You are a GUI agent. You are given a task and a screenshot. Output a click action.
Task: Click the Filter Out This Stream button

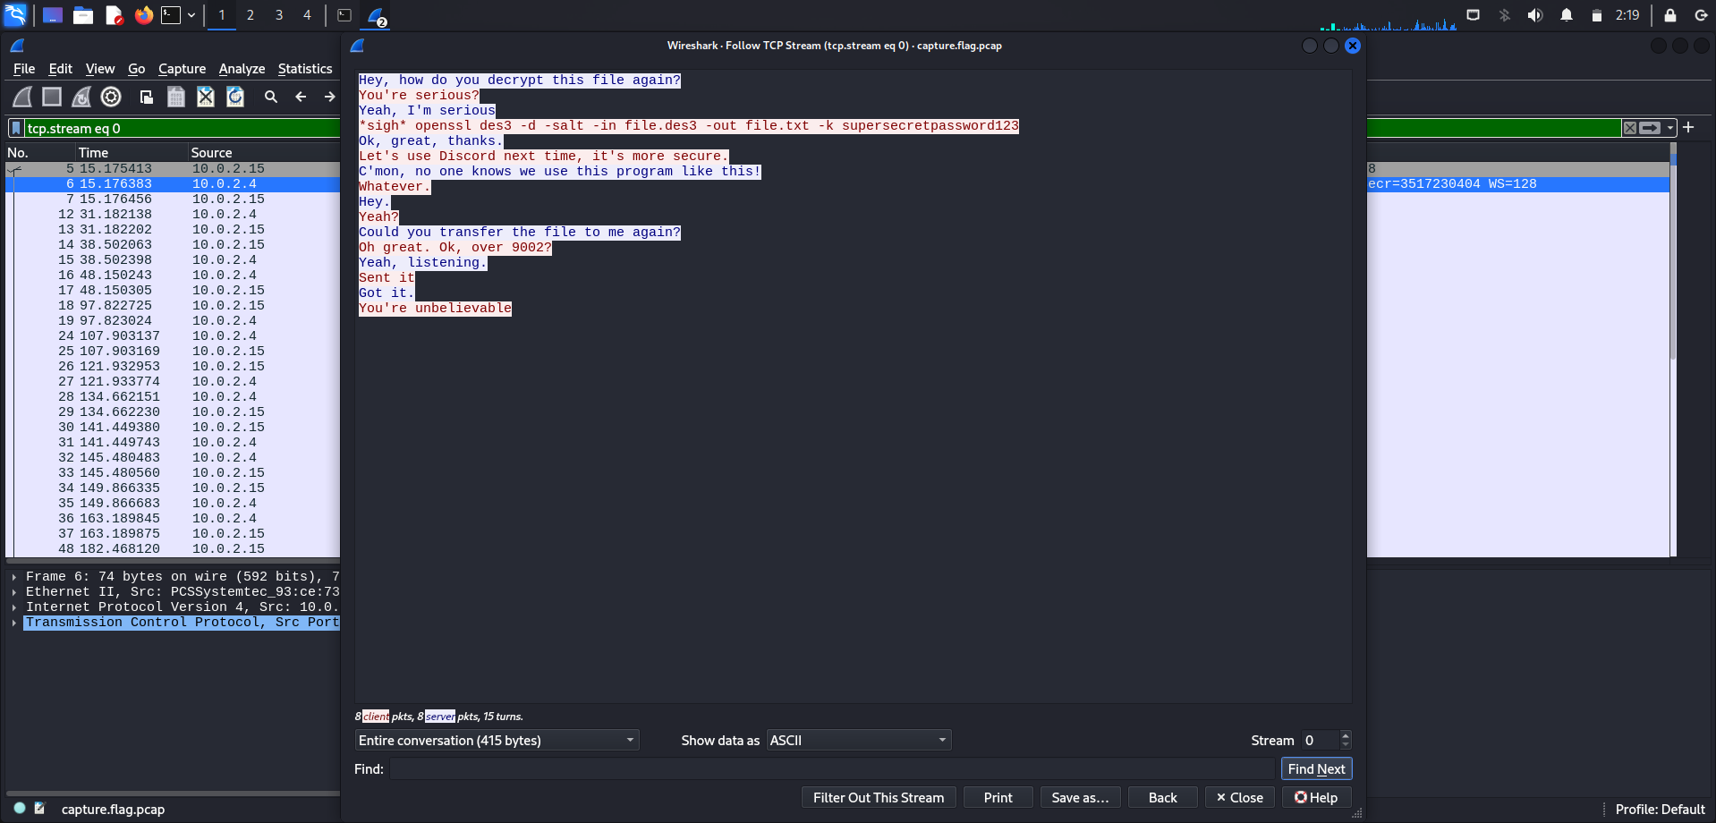[878, 798]
